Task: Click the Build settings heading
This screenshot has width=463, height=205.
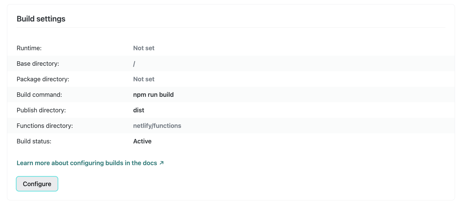Action: (41, 19)
